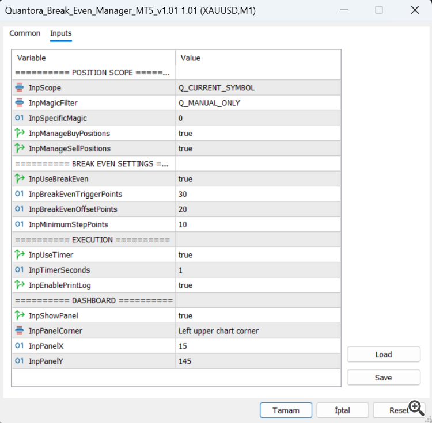Screen dimensions: 432x423
Task: Click the enum icon beside InpPanelCorner
Action: coord(19,330)
